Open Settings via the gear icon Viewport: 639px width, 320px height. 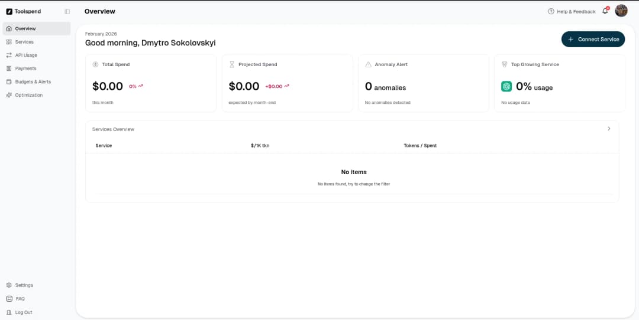point(9,285)
